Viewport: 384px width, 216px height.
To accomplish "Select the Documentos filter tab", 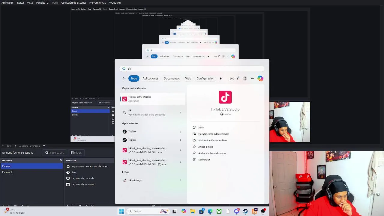I will pos(172,78).
